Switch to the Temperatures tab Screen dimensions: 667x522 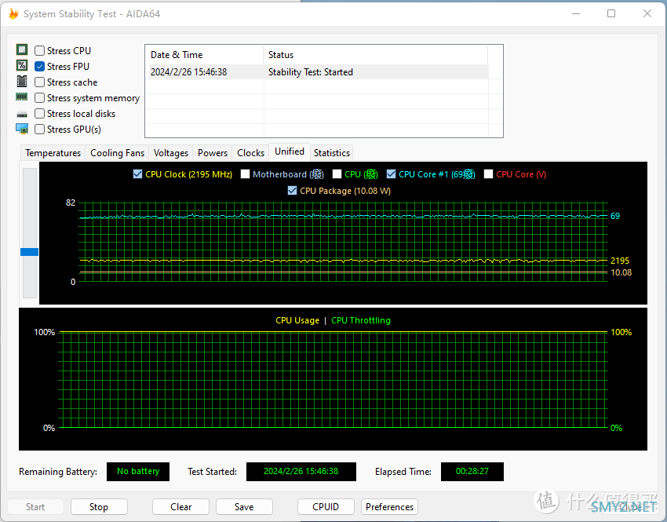[53, 153]
